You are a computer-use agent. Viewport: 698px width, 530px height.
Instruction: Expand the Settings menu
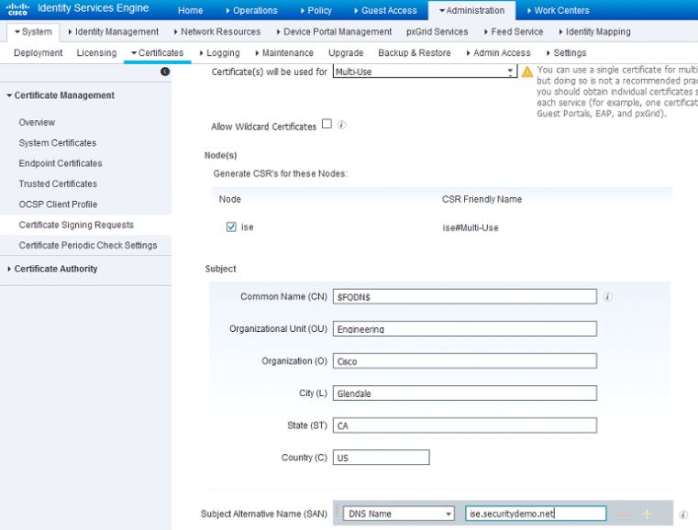tap(566, 52)
